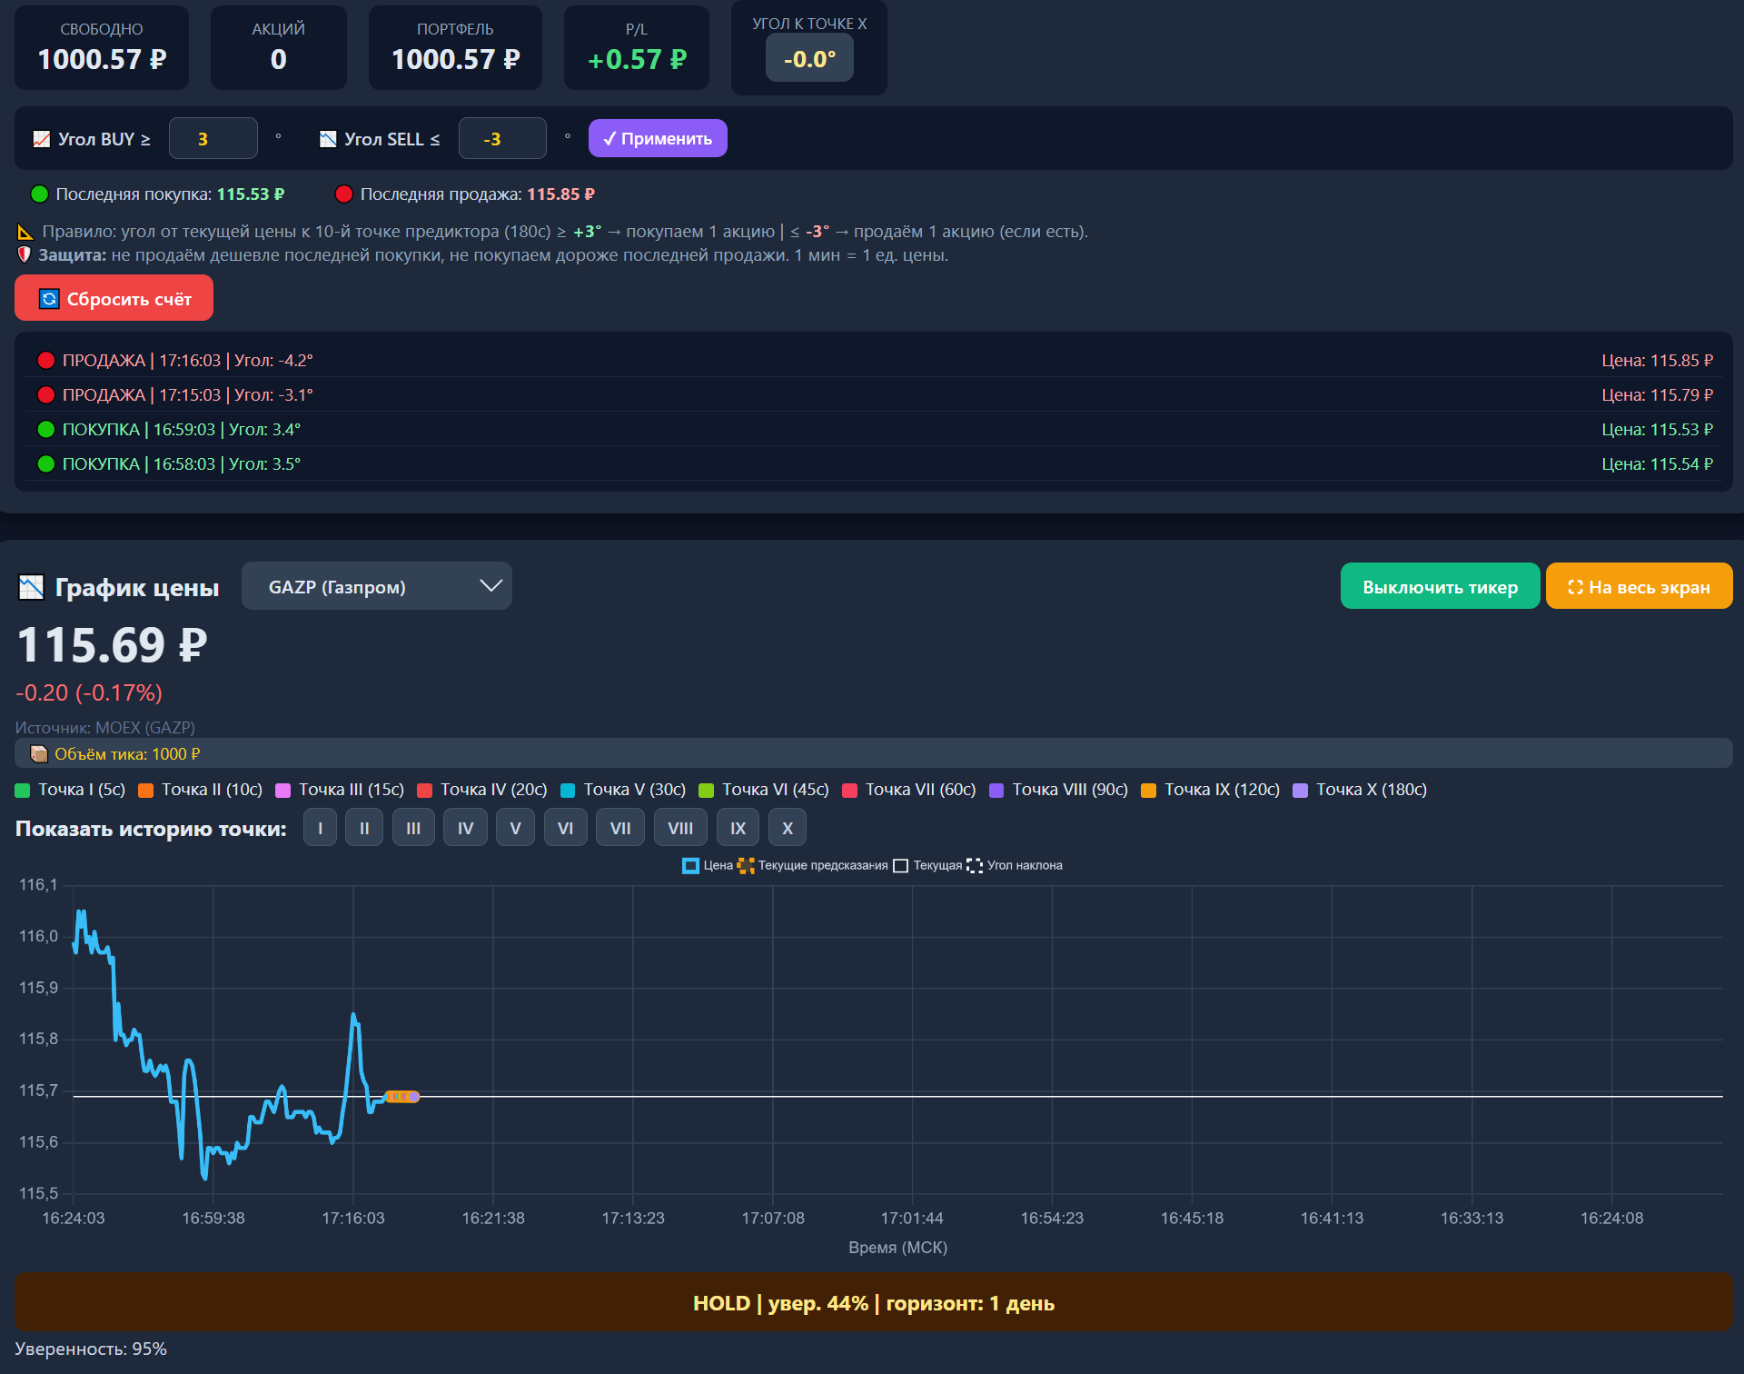Click the Свободно 1000.57 ₽ card
1744x1374 pixels.
point(102,47)
